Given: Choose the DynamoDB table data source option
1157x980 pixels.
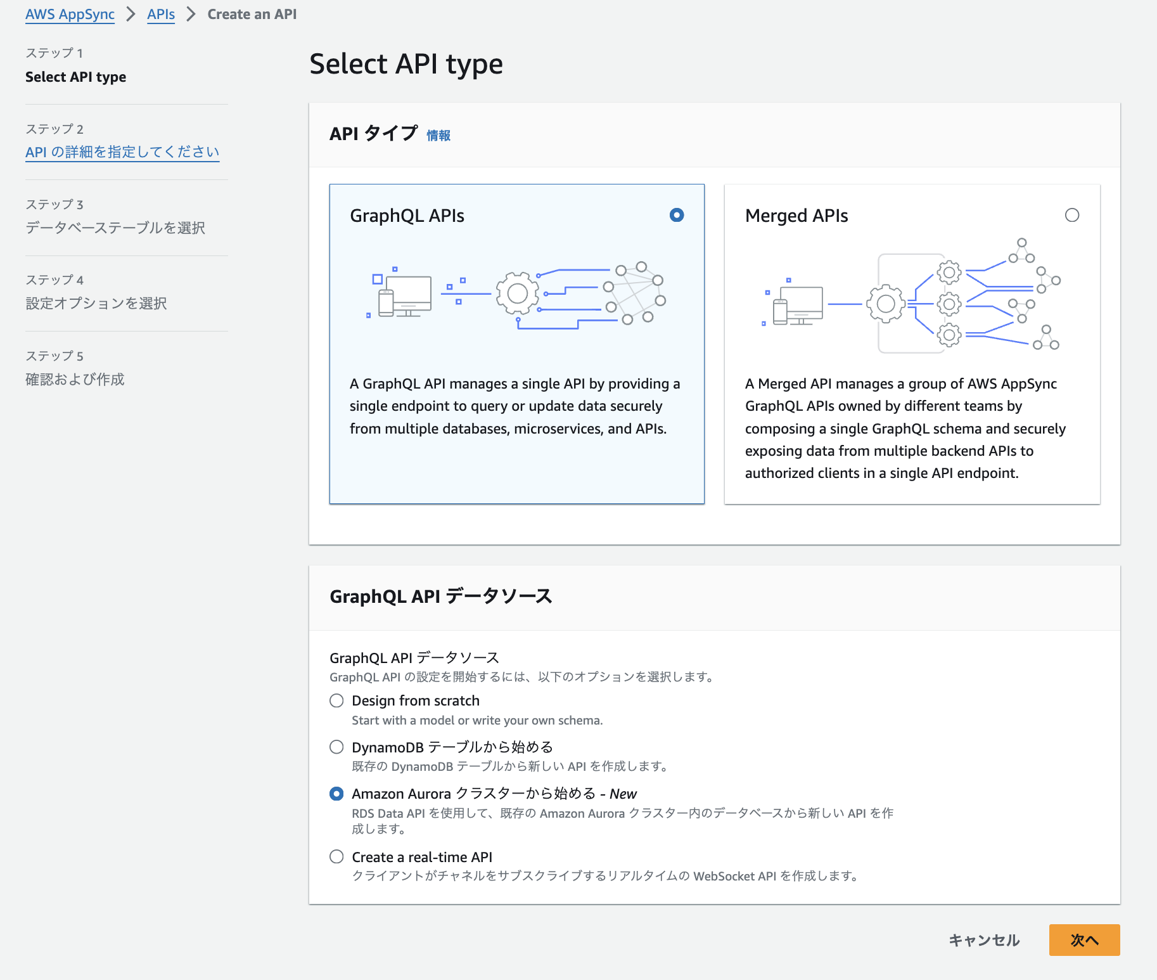Looking at the screenshot, I should (336, 747).
